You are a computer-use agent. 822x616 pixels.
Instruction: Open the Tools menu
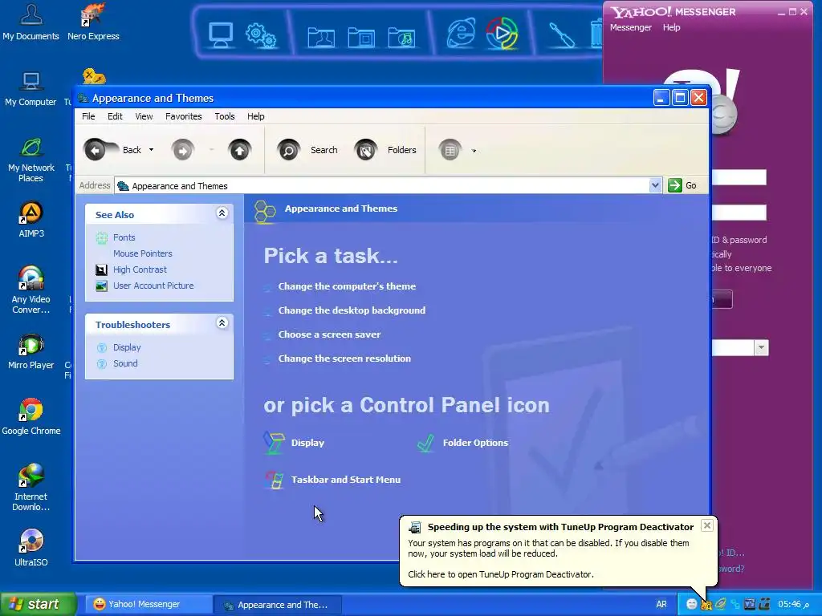click(225, 116)
